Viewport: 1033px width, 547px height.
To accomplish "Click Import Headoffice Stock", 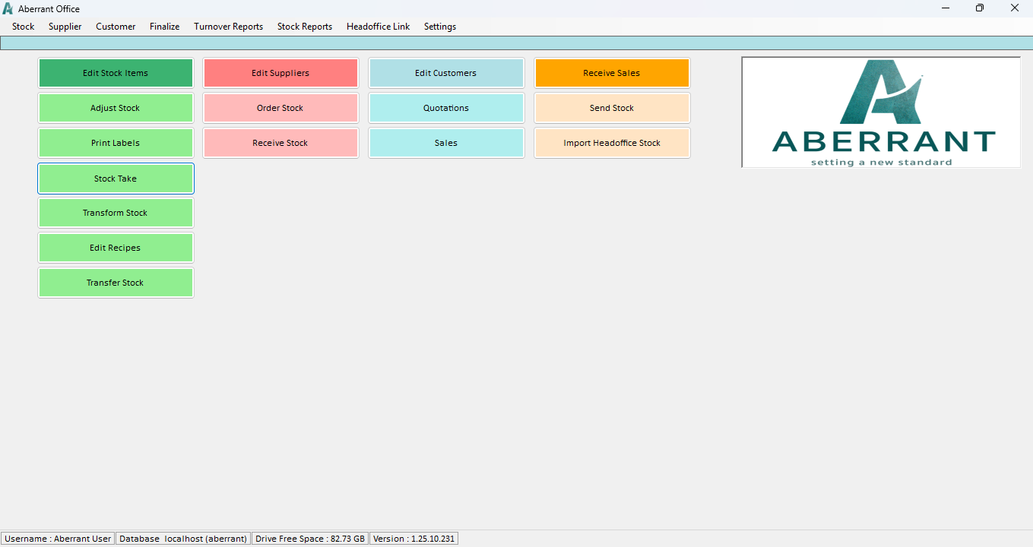I will [x=612, y=144].
